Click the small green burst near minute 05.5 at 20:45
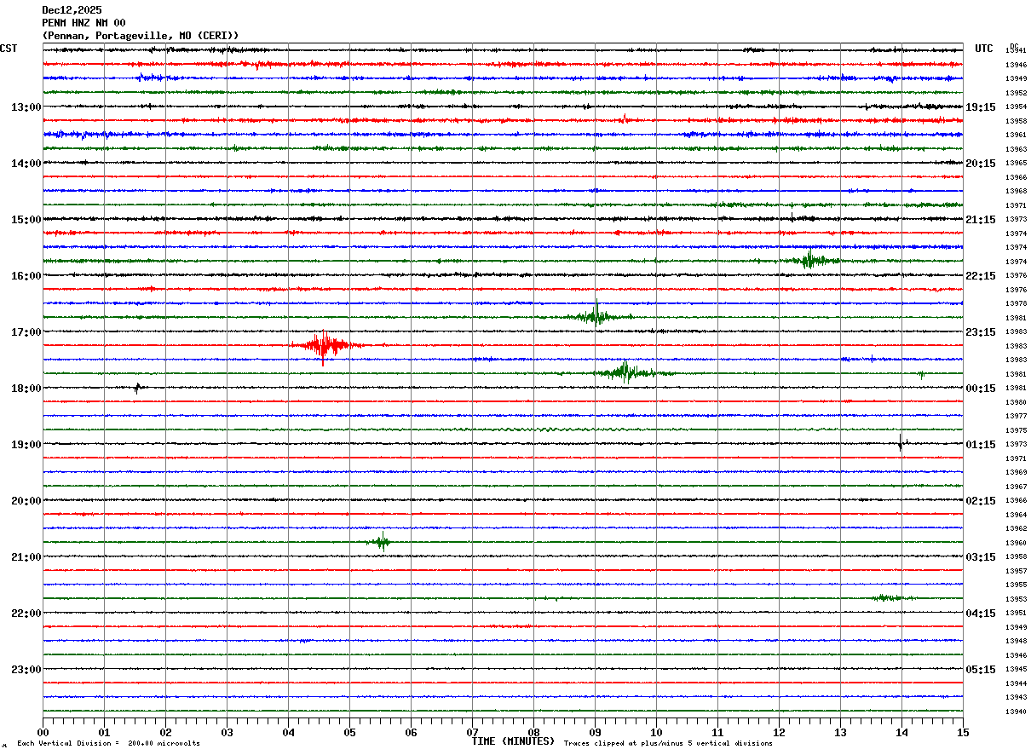This screenshot has height=755, width=1031. pos(382,542)
